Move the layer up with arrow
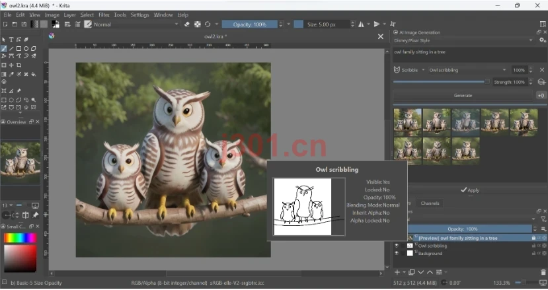 (430, 272)
